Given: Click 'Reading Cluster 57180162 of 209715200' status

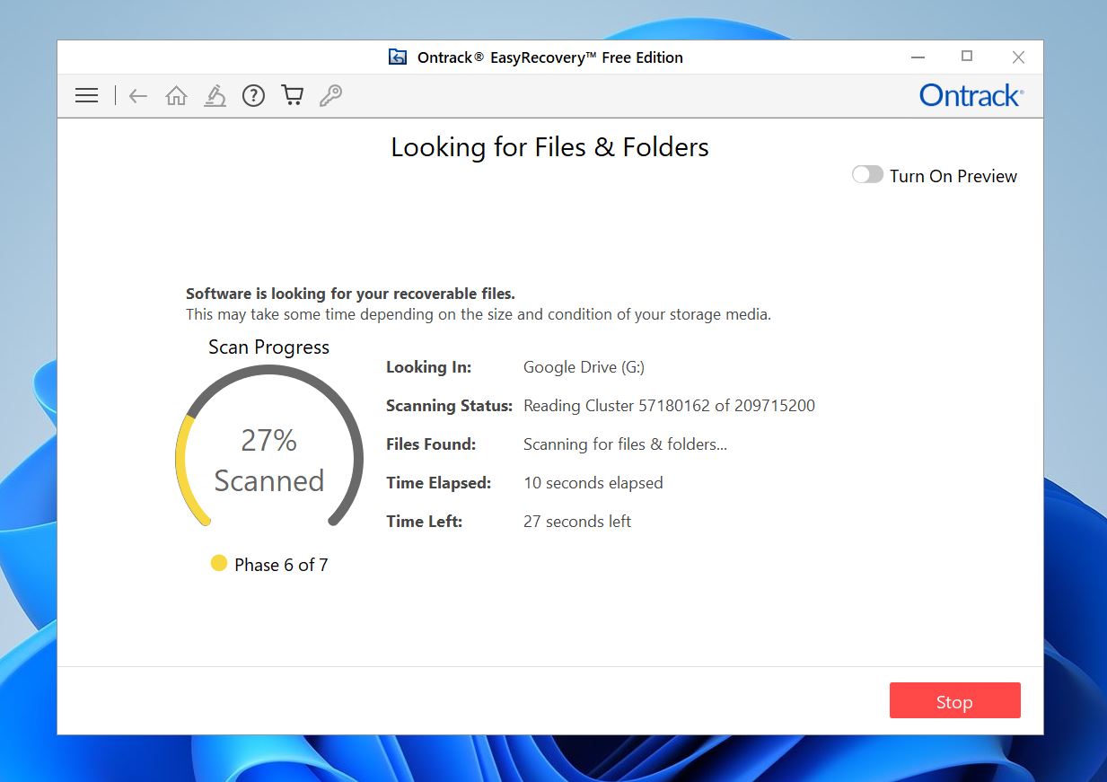Looking at the screenshot, I should 669,405.
